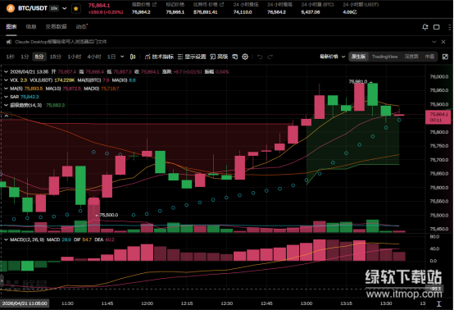Select the 1日 timeframe
Screen dimensions: 454x310
tap(111, 57)
